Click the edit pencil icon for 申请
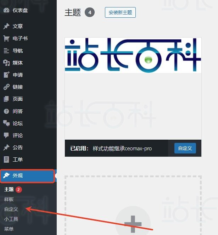218x235 pixels. click(6, 75)
